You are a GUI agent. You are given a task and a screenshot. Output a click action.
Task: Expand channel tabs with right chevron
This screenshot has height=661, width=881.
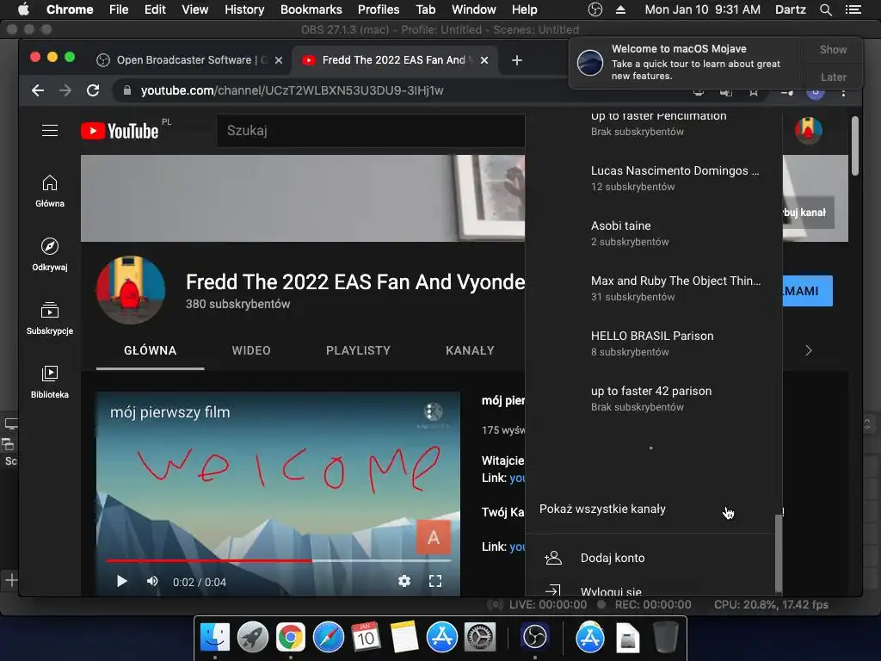click(809, 351)
